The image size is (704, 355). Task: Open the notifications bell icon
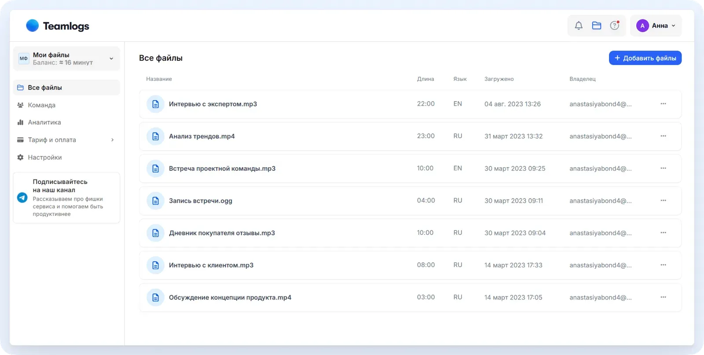click(x=579, y=26)
